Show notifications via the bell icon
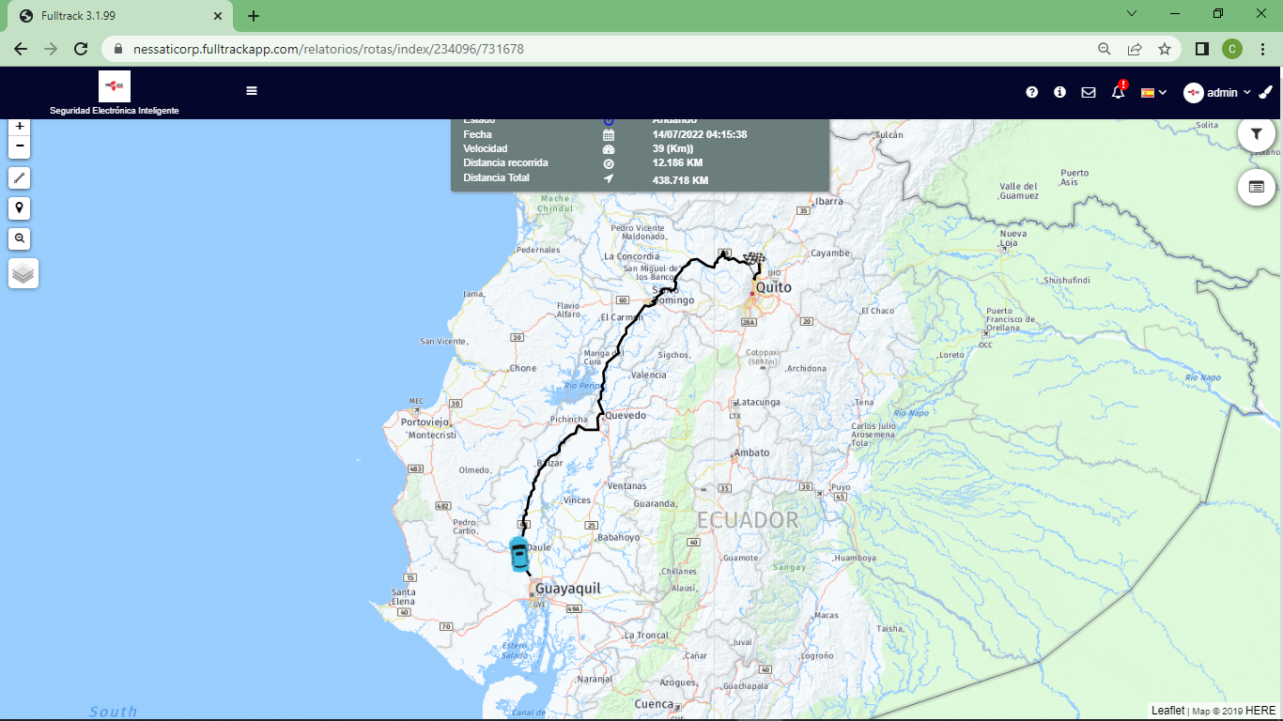 coord(1118,92)
